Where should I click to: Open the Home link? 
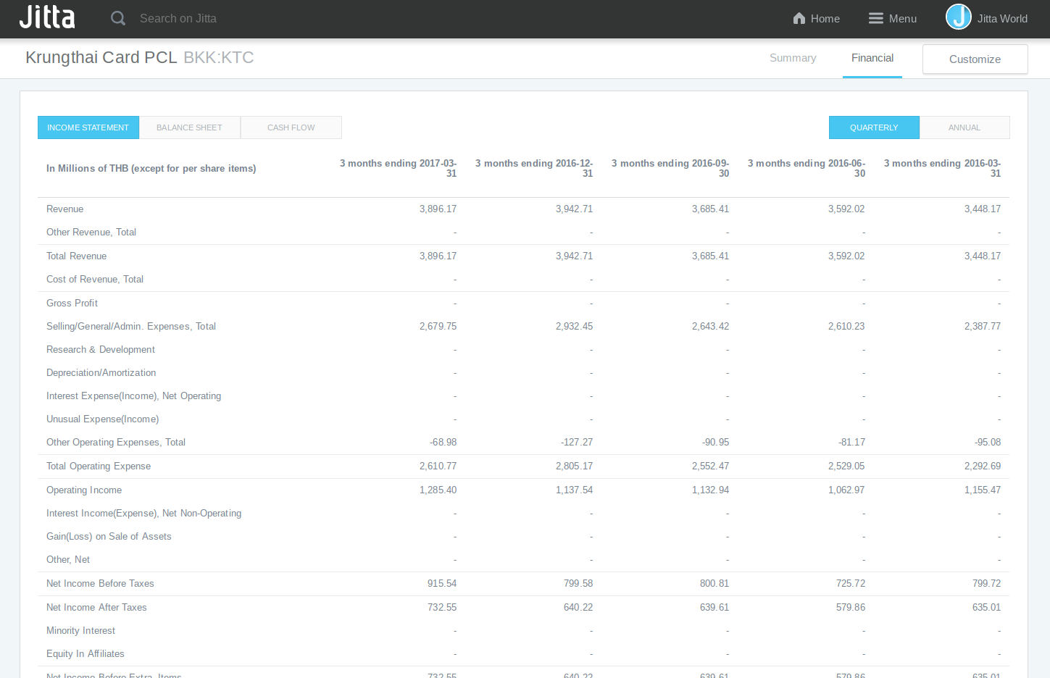click(x=825, y=18)
